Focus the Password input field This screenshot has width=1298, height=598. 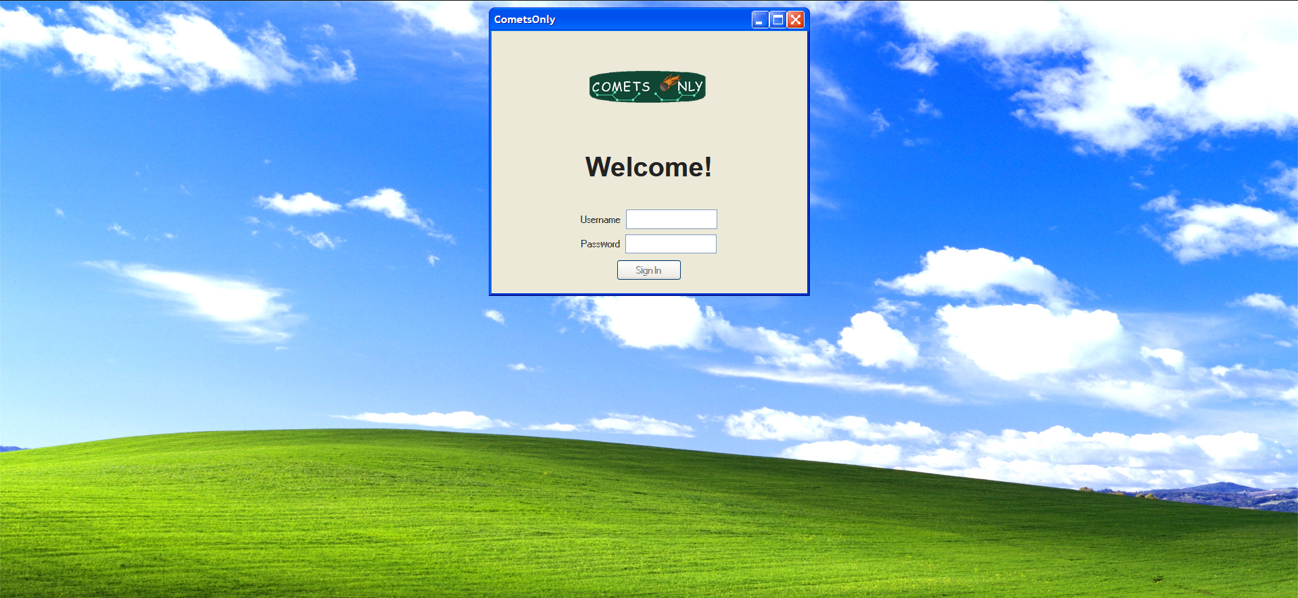point(671,244)
